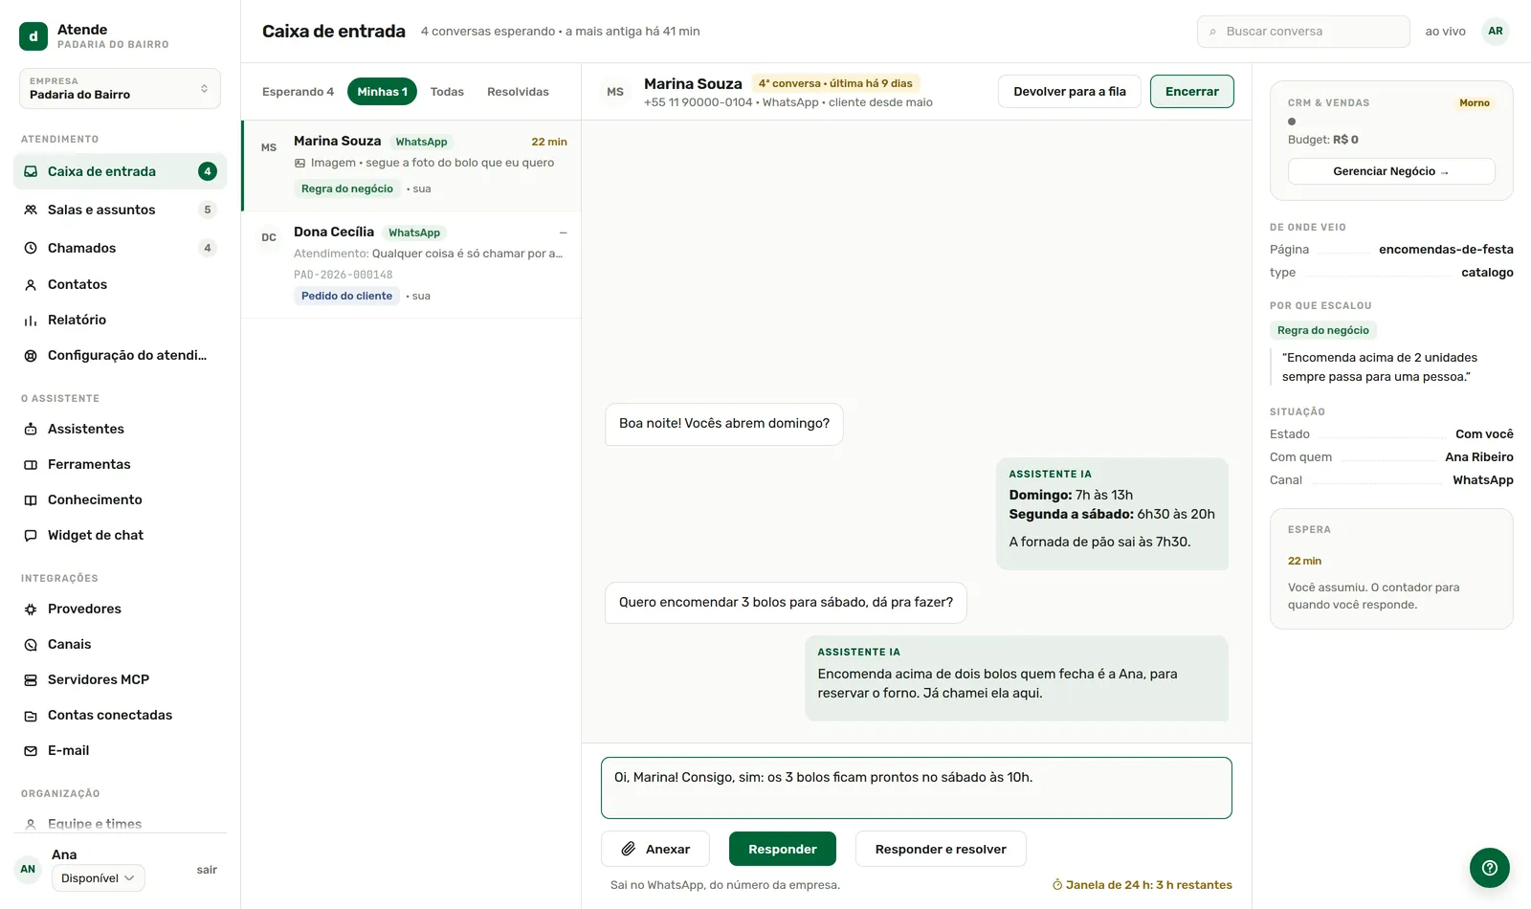Viewport: 1531px width, 909px height.
Task: Click the Regra do negócio tag in Por que escalou
Action: pyautogui.click(x=1322, y=330)
